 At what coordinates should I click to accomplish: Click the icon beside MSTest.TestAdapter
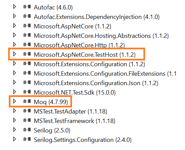point(27,111)
